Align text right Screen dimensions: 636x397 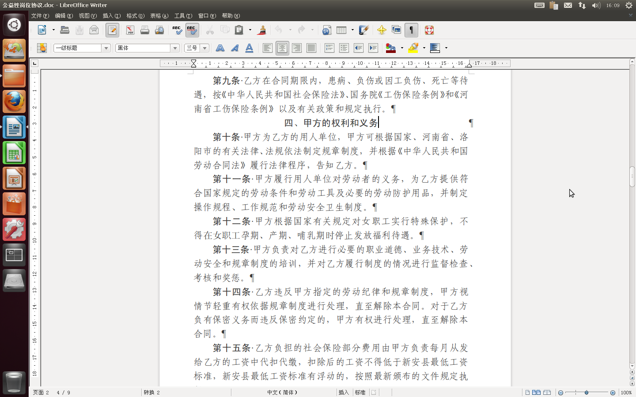click(x=297, y=48)
